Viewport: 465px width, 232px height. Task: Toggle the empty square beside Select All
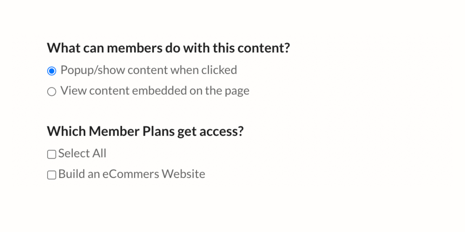point(52,155)
